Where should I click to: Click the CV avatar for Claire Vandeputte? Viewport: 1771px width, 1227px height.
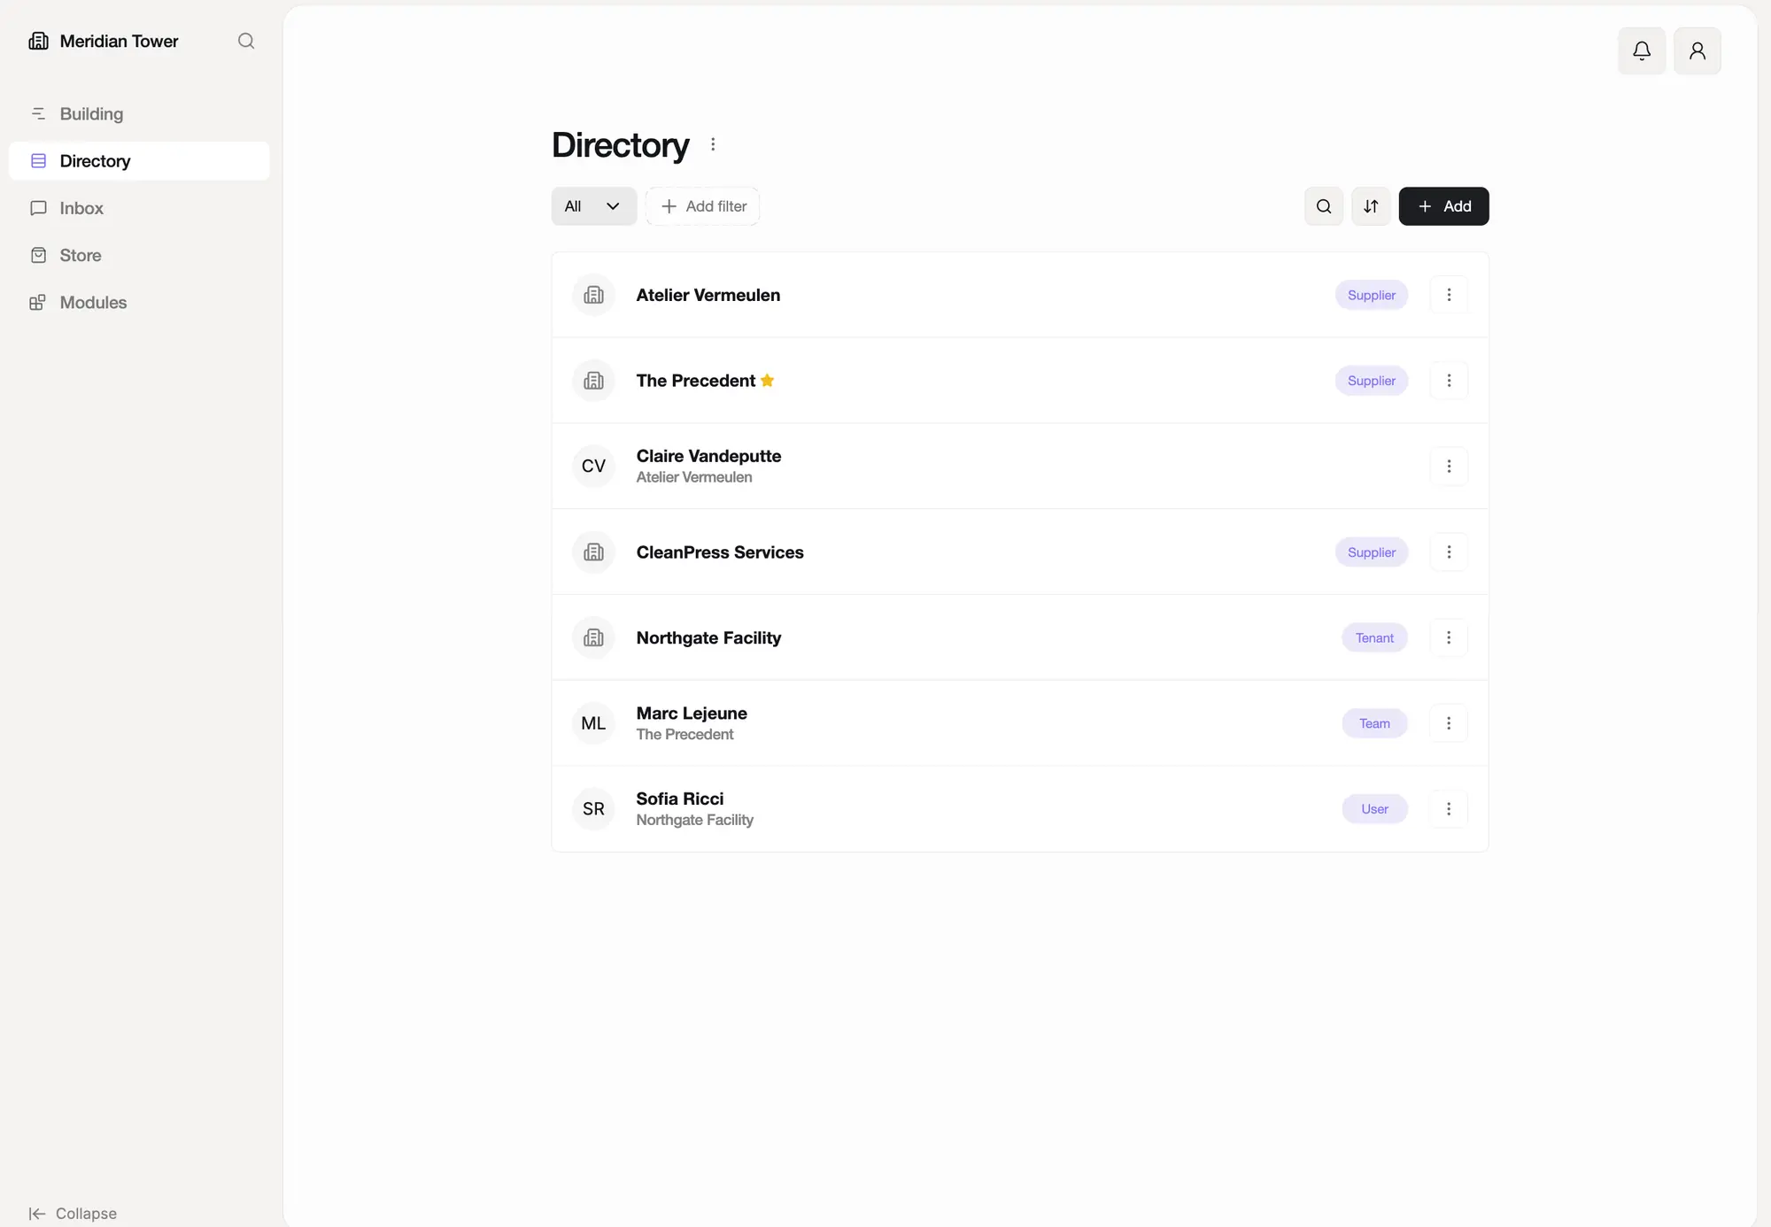click(x=593, y=466)
